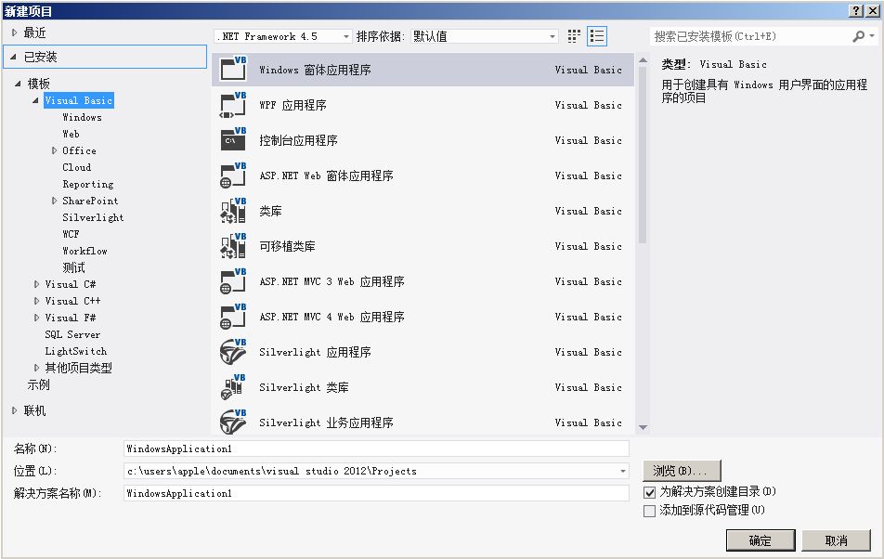The width and height of the screenshot is (884, 559).
Task: Collapse the 模板 tree node
Action: coord(18,84)
